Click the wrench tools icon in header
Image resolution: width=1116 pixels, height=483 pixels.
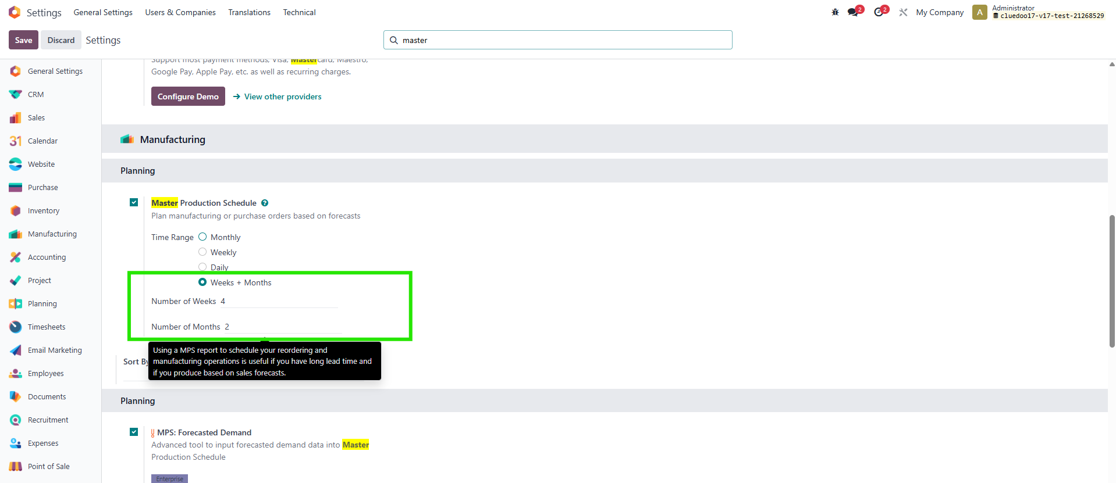[903, 12]
